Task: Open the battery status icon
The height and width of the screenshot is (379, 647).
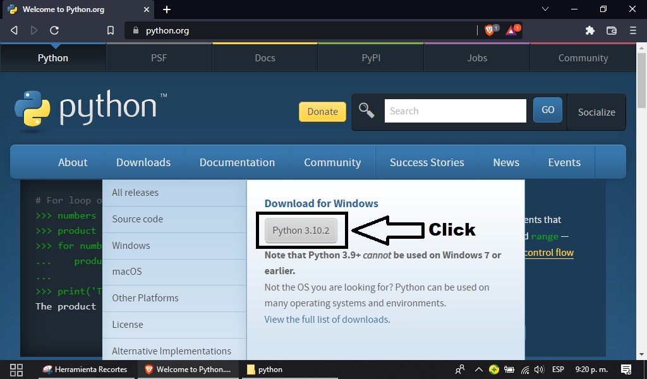Action: click(509, 370)
